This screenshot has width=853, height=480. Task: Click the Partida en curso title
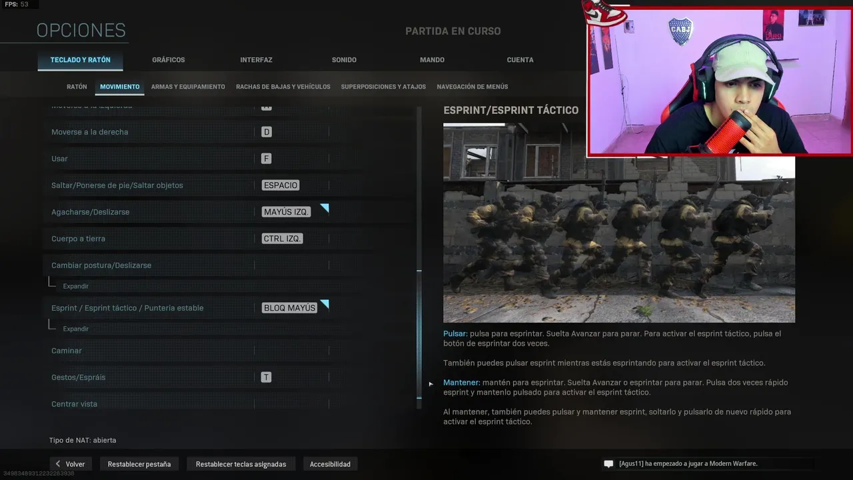(x=453, y=31)
